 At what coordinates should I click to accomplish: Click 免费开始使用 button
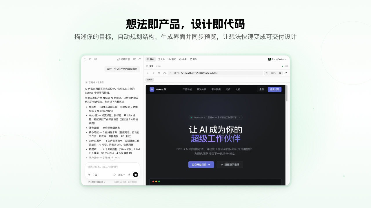[x=201, y=164]
